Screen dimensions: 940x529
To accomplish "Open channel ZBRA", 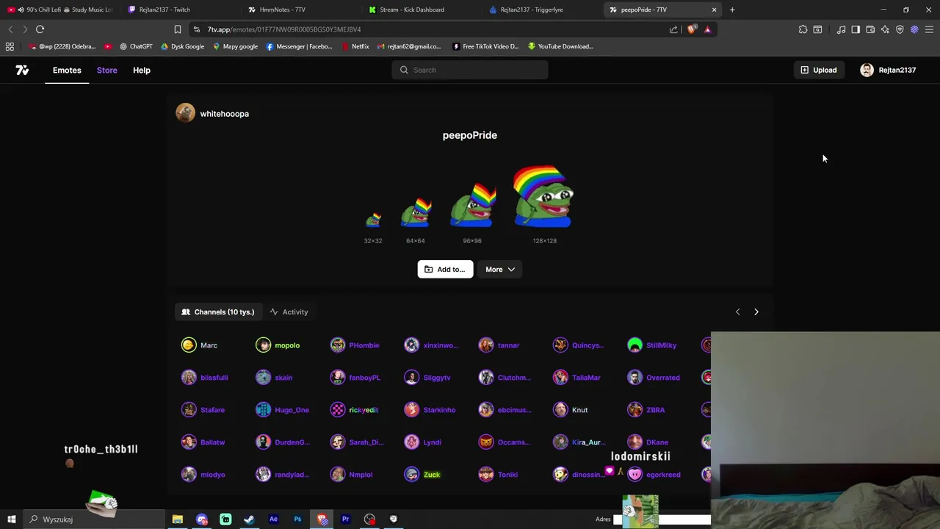I will point(646,410).
